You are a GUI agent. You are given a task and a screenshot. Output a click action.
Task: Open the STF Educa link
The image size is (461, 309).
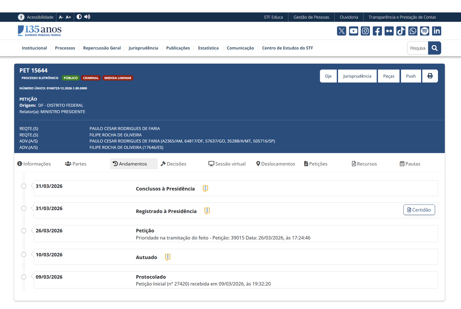273,17
